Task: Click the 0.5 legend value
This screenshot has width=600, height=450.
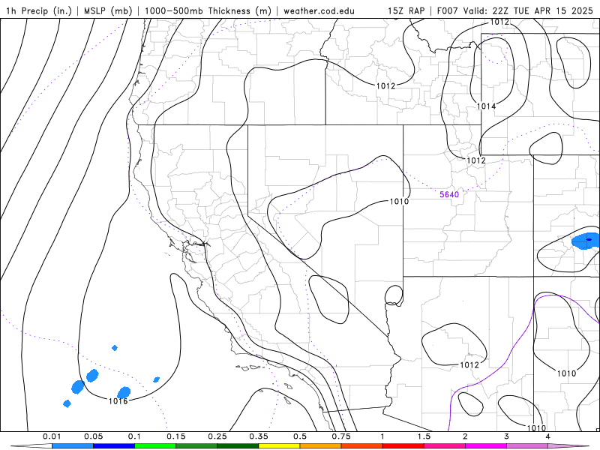Action: point(300,436)
